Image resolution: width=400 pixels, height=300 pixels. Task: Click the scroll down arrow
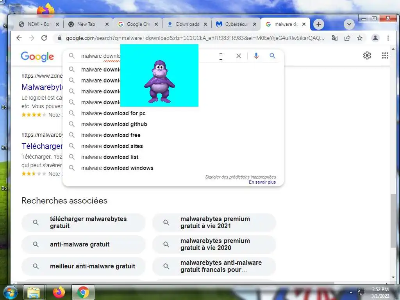[393, 277]
